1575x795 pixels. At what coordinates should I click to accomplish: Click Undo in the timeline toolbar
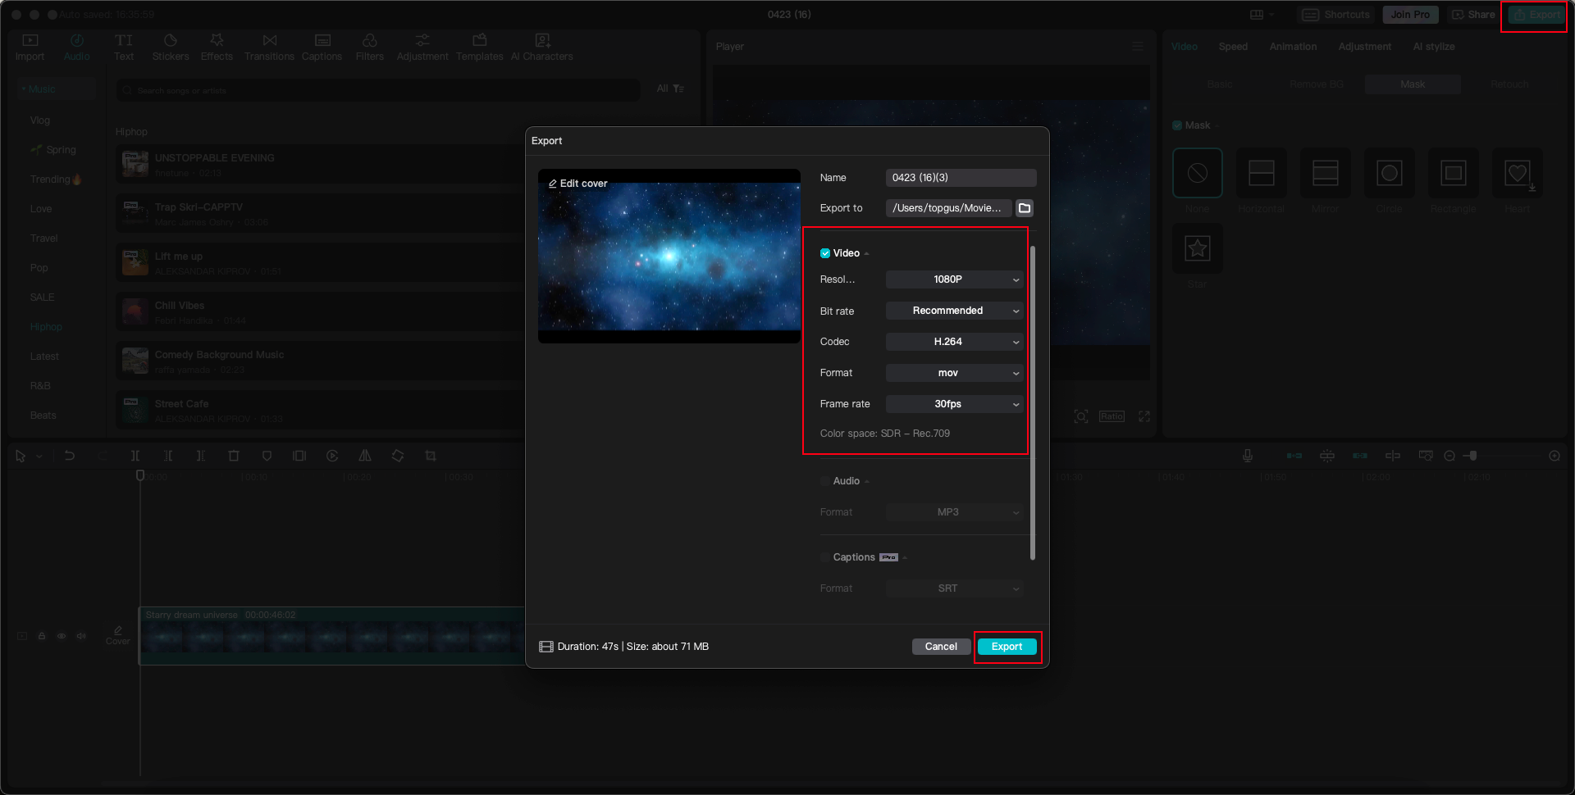pyautogui.click(x=70, y=456)
